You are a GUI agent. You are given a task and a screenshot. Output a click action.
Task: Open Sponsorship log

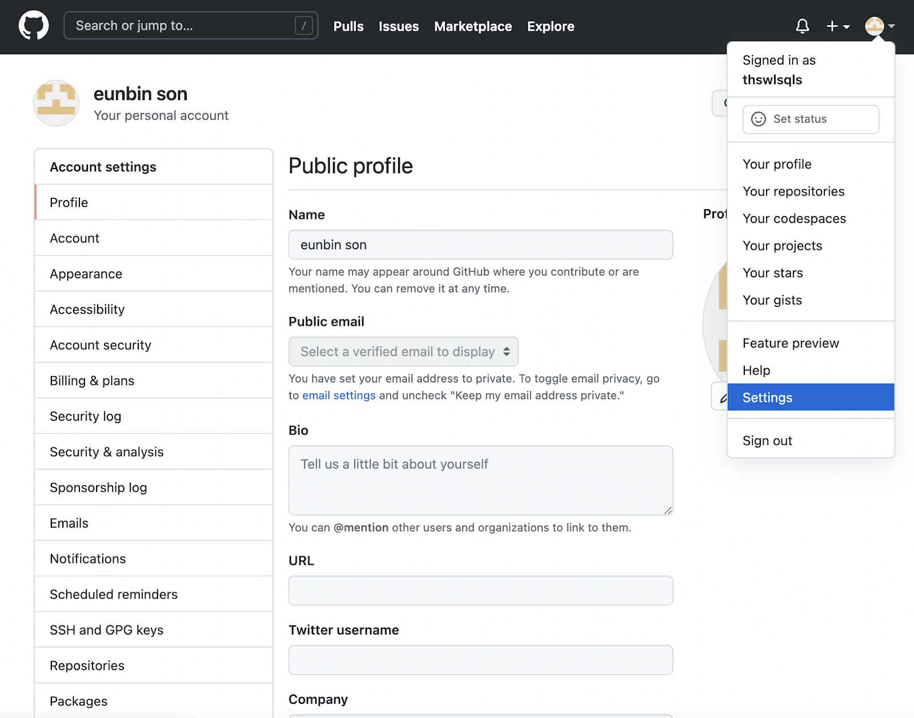(154, 488)
